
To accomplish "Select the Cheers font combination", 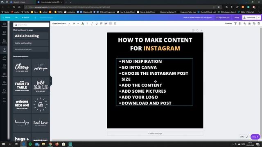I will [22, 67].
